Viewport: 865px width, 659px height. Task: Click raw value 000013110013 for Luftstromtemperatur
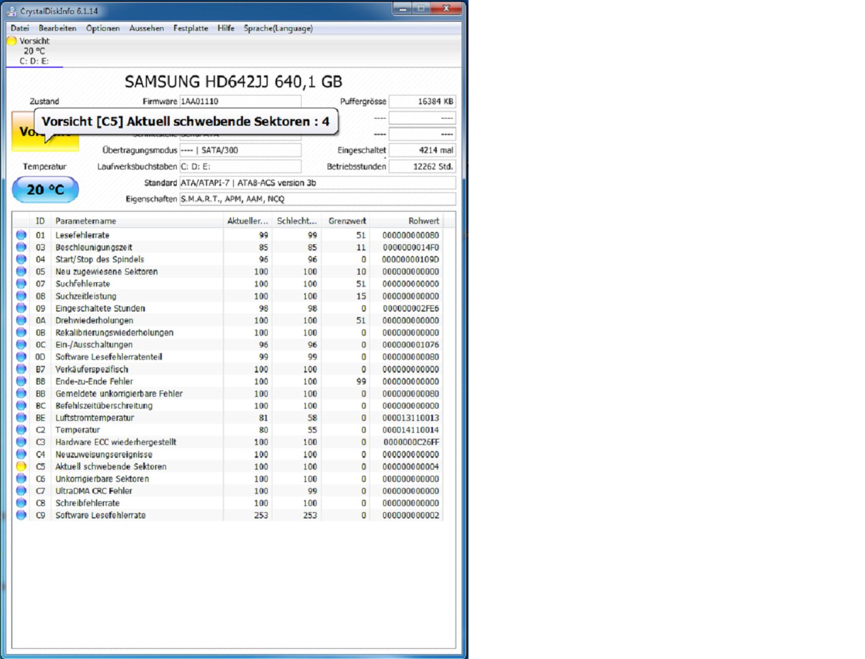411,418
